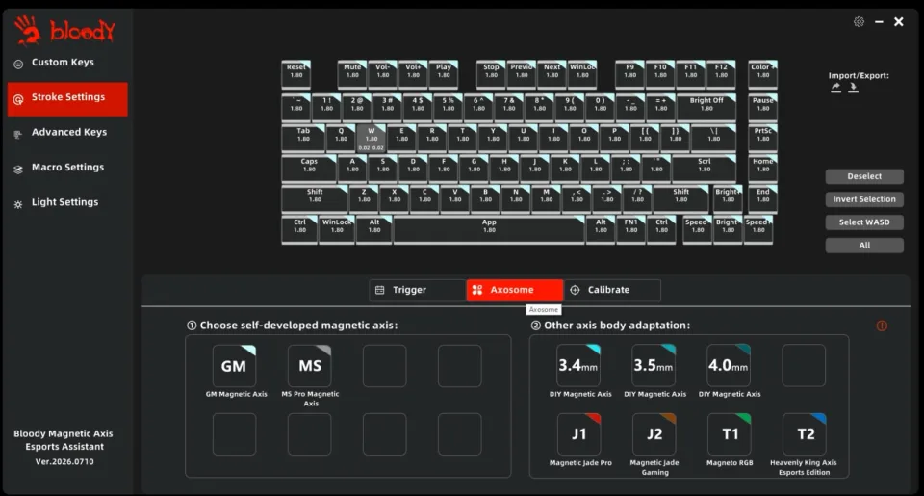Image resolution: width=924 pixels, height=496 pixels.
Task: Click the Deselect button
Action: pyautogui.click(x=864, y=176)
